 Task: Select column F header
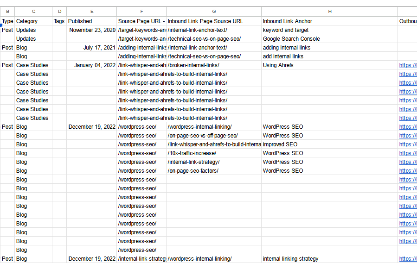[x=141, y=12]
